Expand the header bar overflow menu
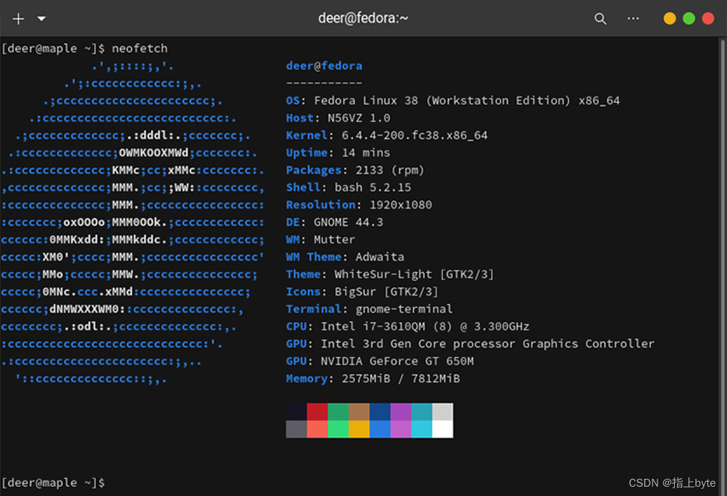The image size is (727, 496). click(x=633, y=19)
